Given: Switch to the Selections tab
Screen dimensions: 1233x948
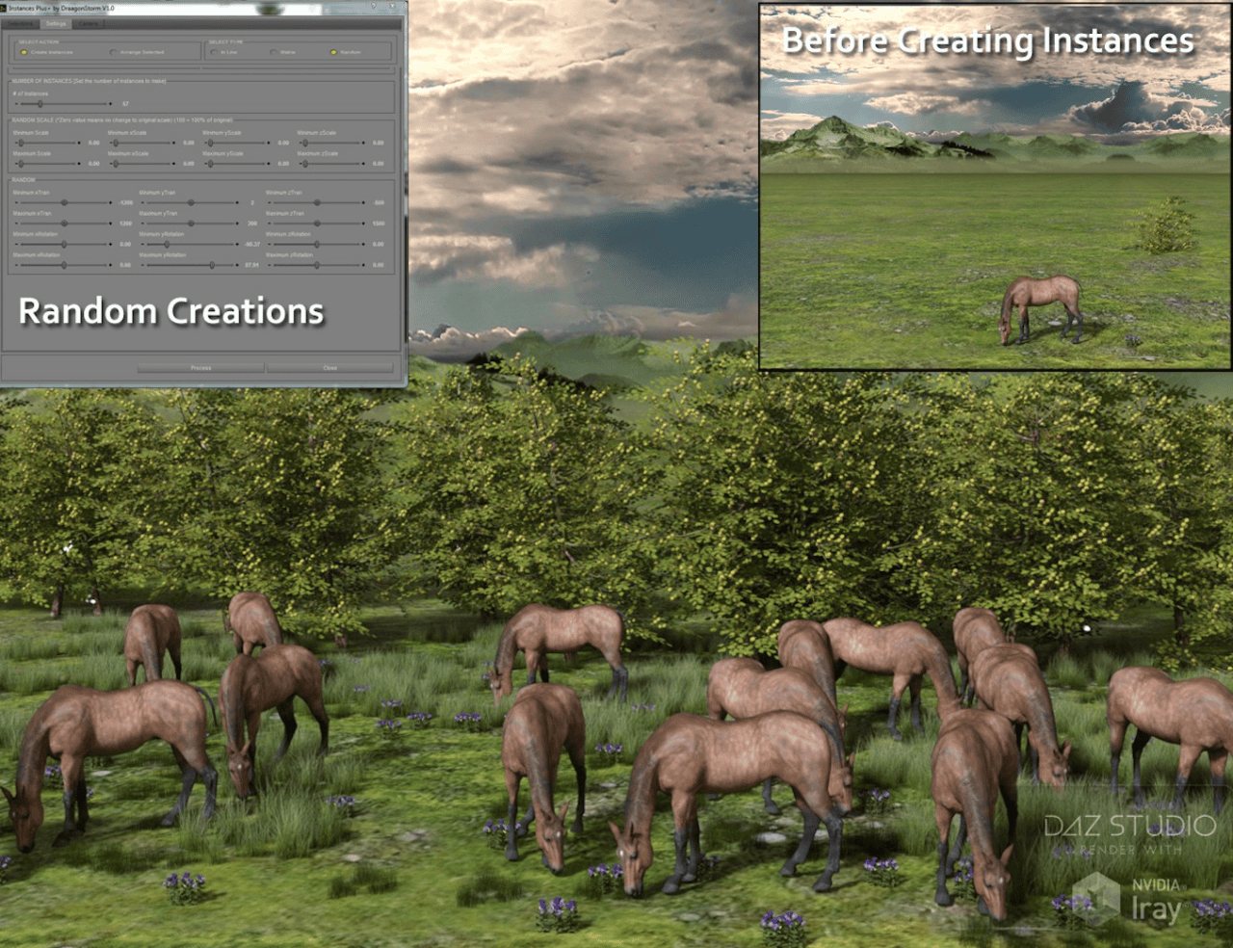Looking at the screenshot, I should click(20, 24).
